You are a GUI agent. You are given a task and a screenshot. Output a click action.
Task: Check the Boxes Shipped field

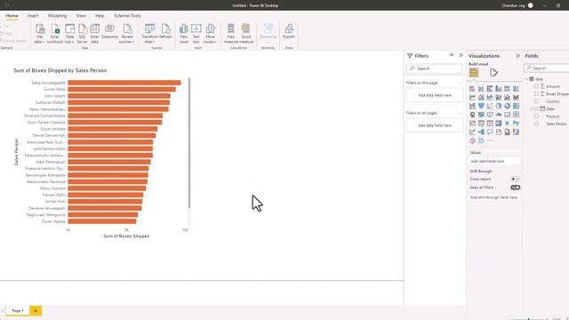[x=536, y=94]
